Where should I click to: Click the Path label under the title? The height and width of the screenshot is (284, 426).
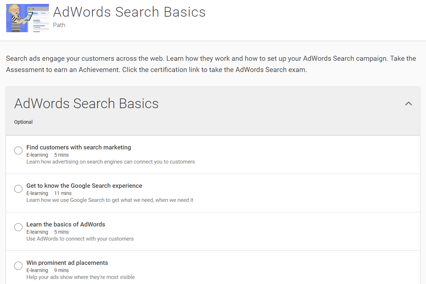tap(59, 25)
